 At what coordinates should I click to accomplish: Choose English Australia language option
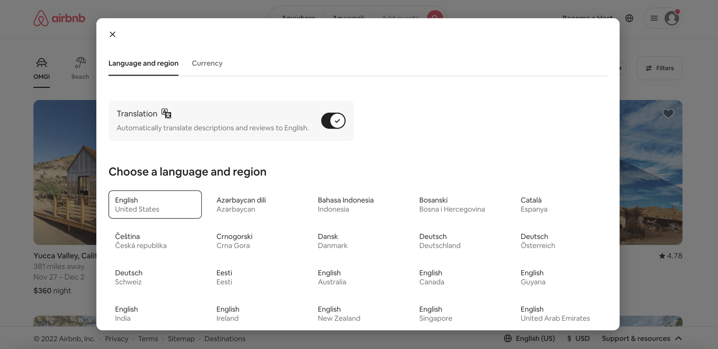point(332,277)
